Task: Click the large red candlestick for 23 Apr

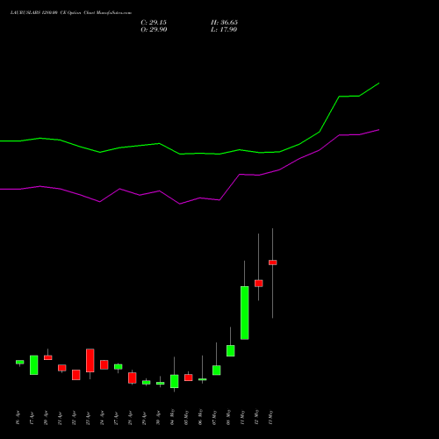Action: click(90, 361)
